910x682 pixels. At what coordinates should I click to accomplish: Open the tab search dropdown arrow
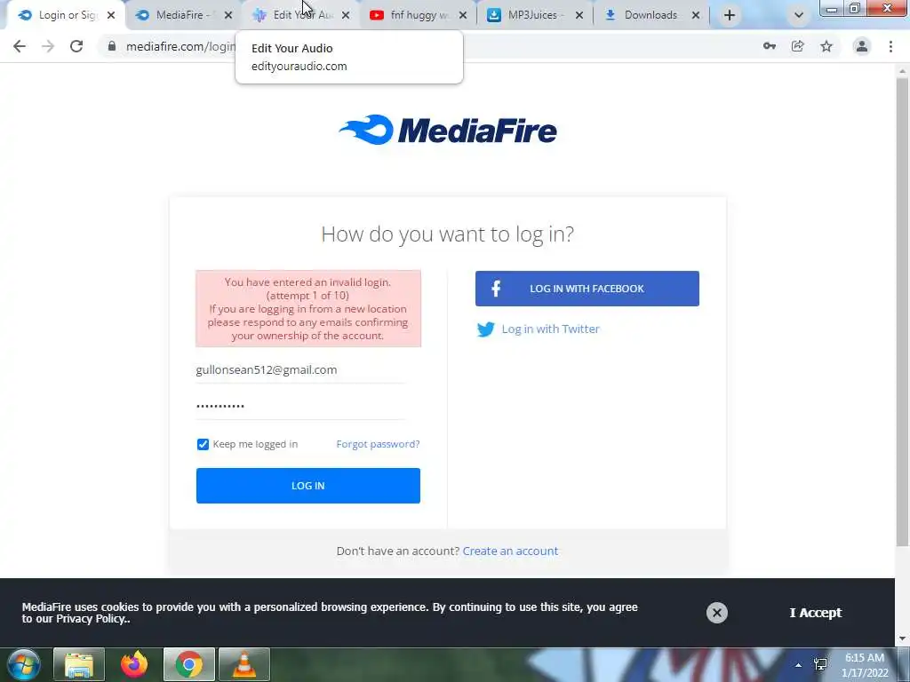point(799,16)
